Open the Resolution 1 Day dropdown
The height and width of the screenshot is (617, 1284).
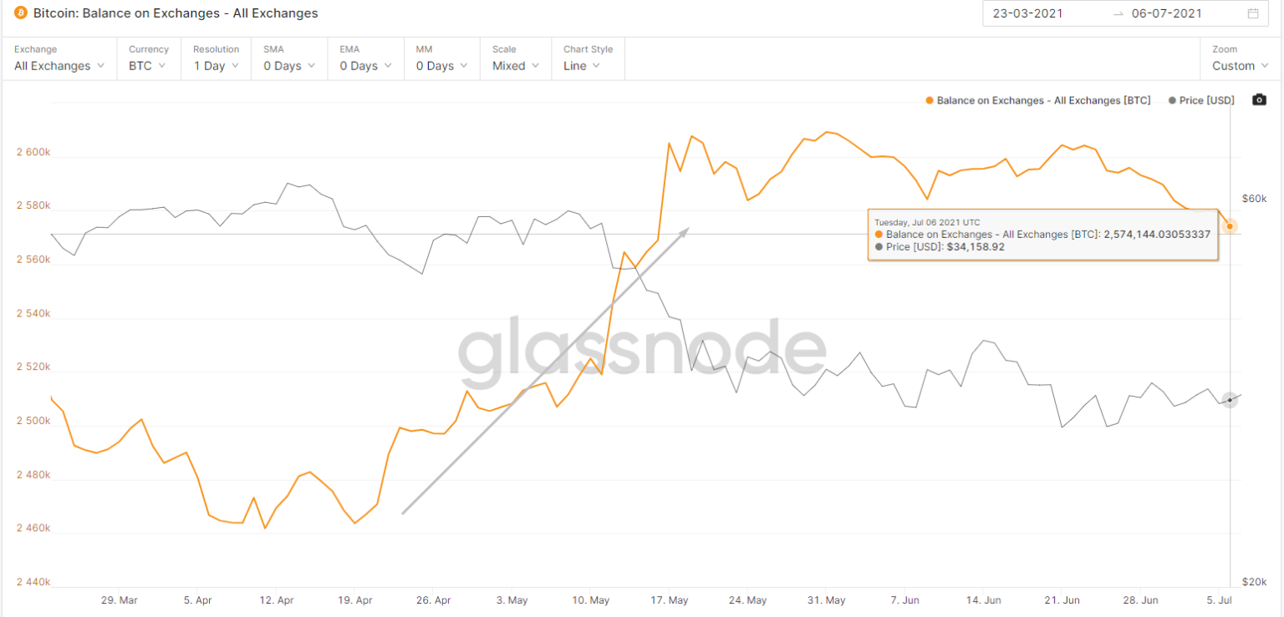216,65
